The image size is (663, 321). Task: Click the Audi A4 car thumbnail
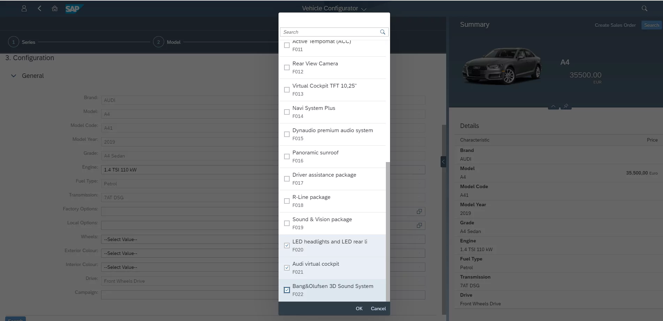tap(502, 66)
